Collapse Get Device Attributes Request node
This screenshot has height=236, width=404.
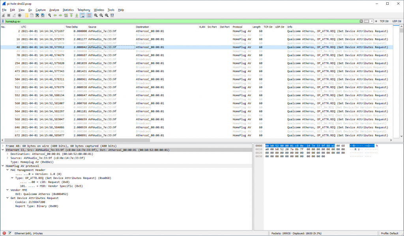coord(7,198)
